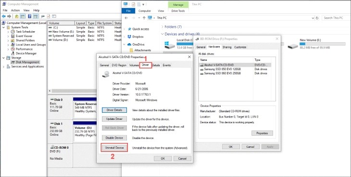Toggle Show/Hide Action Pane toolbar icon
Image resolution: width=351 pixels, height=177 pixels.
[x=36, y=16]
